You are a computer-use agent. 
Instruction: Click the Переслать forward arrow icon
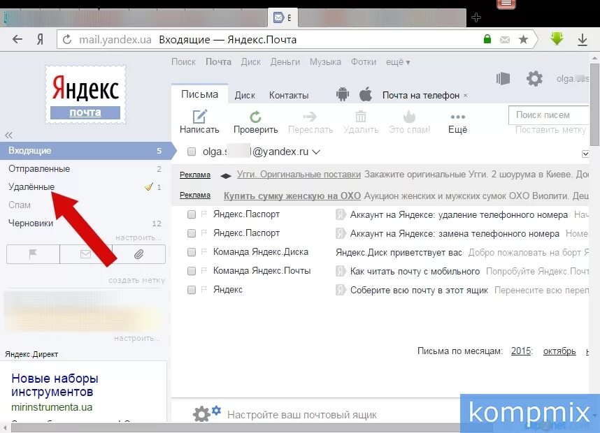coord(310,116)
